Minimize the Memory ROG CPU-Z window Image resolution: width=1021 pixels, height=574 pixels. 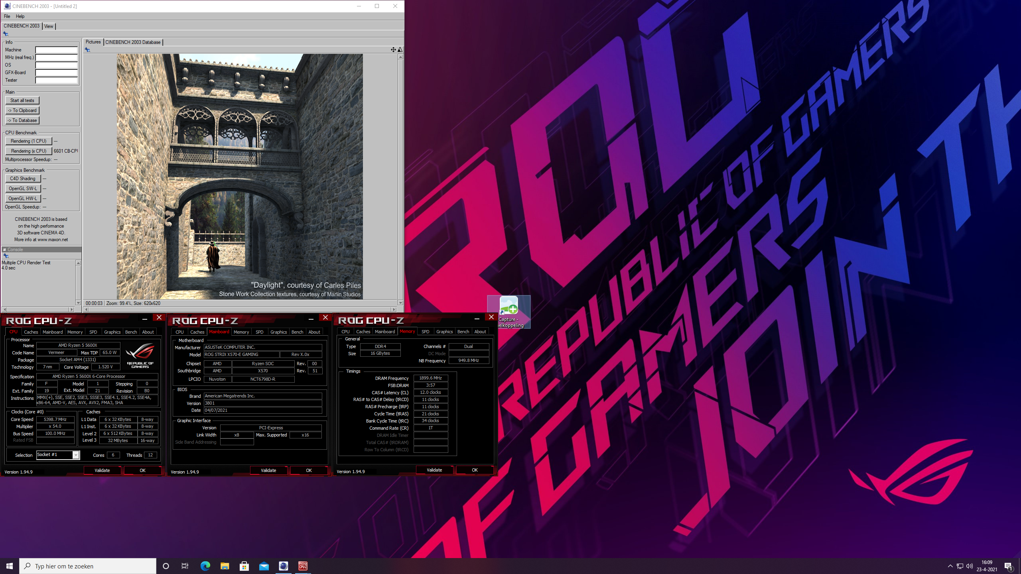point(477,318)
